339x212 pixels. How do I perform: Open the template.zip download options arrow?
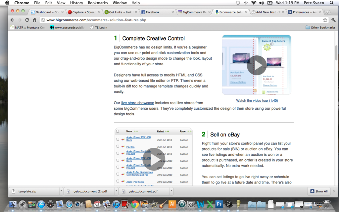pos(61,191)
